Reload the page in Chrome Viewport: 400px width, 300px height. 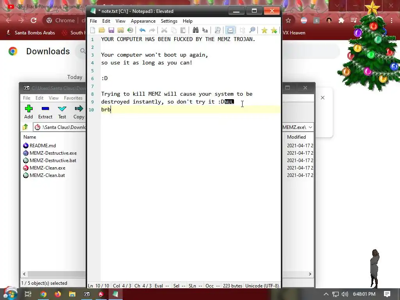tap(34, 20)
